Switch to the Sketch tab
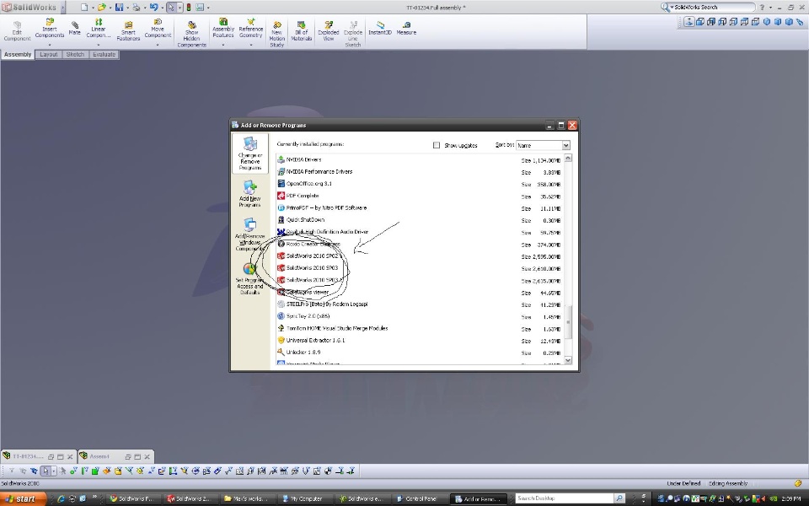The image size is (809, 506). click(75, 54)
